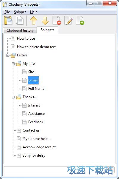Open the File menu

point(7,12)
